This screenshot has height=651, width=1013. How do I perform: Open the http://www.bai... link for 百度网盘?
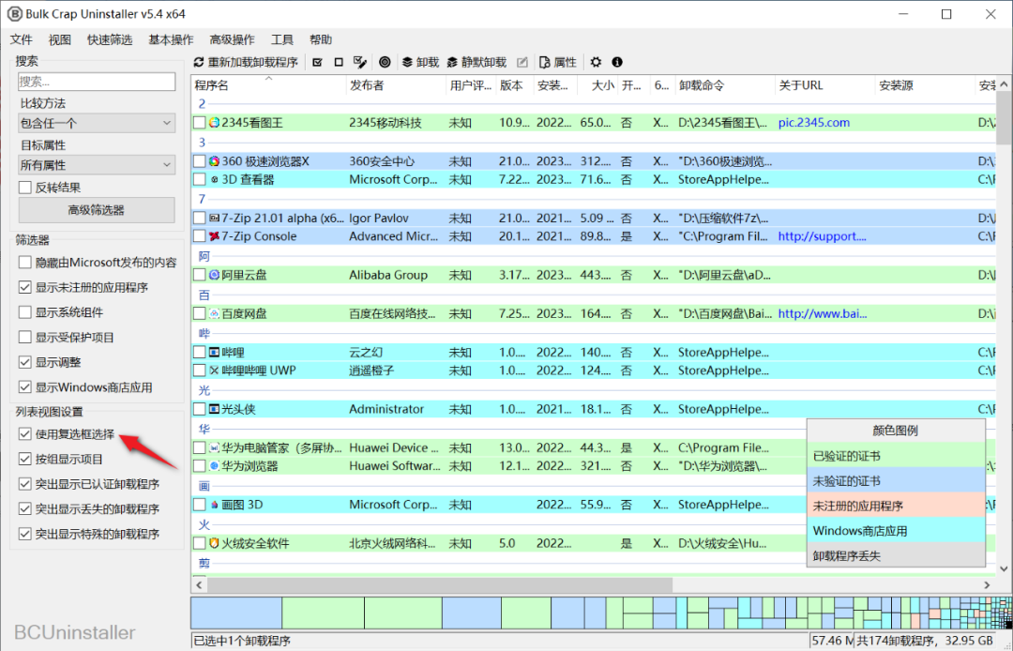point(822,314)
